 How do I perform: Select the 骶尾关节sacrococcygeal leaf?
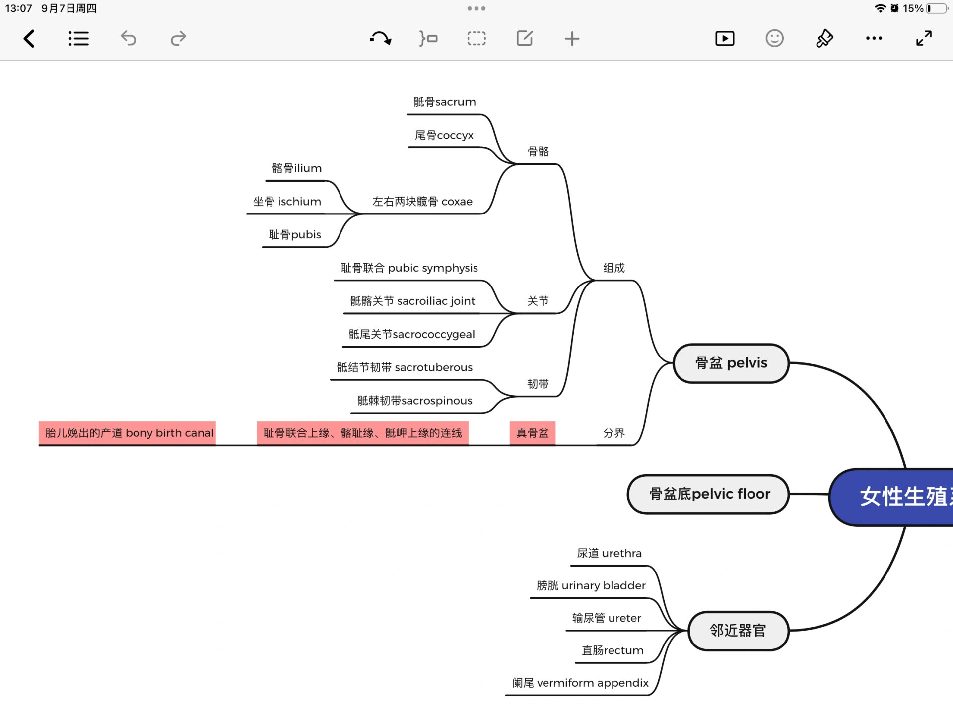pos(412,334)
